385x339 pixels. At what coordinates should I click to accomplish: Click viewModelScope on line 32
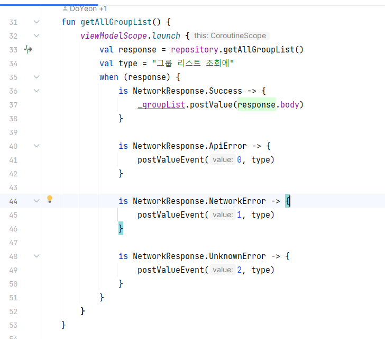point(114,36)
